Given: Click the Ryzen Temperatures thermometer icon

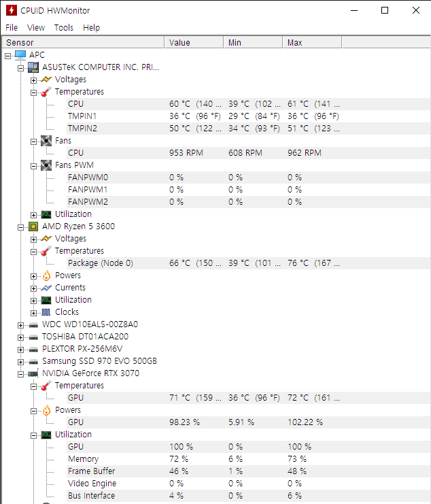Looking at the screenshot, I should [46, 251].
